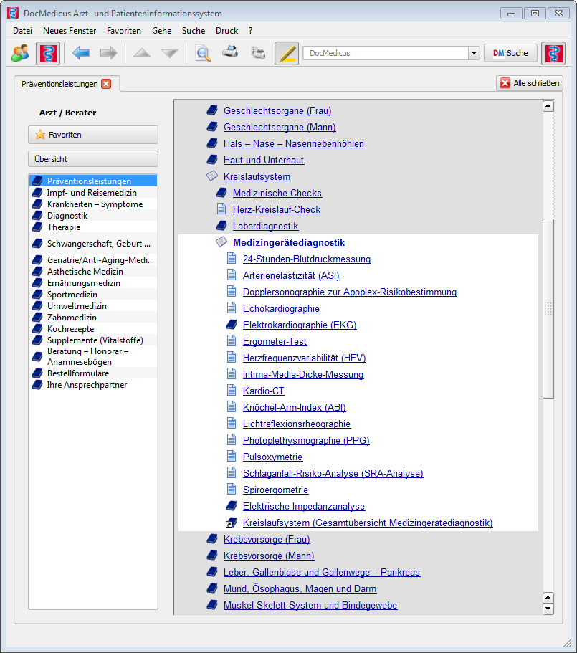
Task: Click the Alle schließen button
Action: point(530,83)
